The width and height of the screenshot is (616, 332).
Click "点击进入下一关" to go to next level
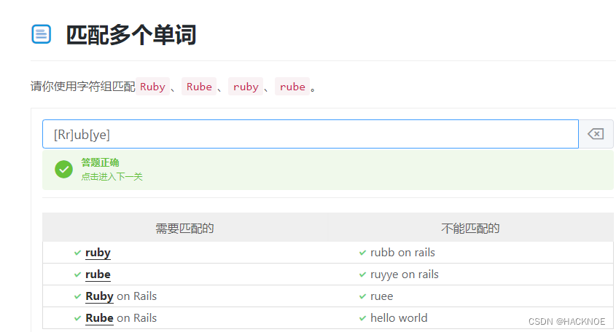[x=112, y=177]
